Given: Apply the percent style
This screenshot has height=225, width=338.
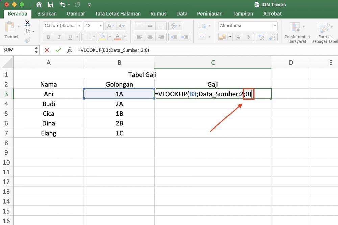Looking at the screenshot, I should pos(238,37).
